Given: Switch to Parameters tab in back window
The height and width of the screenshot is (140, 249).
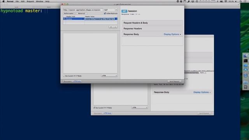Looking at the screenshot, I should tap(98, 113).
